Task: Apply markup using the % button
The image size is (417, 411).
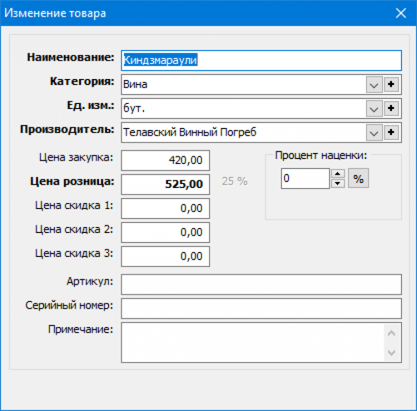Action: 358,178
